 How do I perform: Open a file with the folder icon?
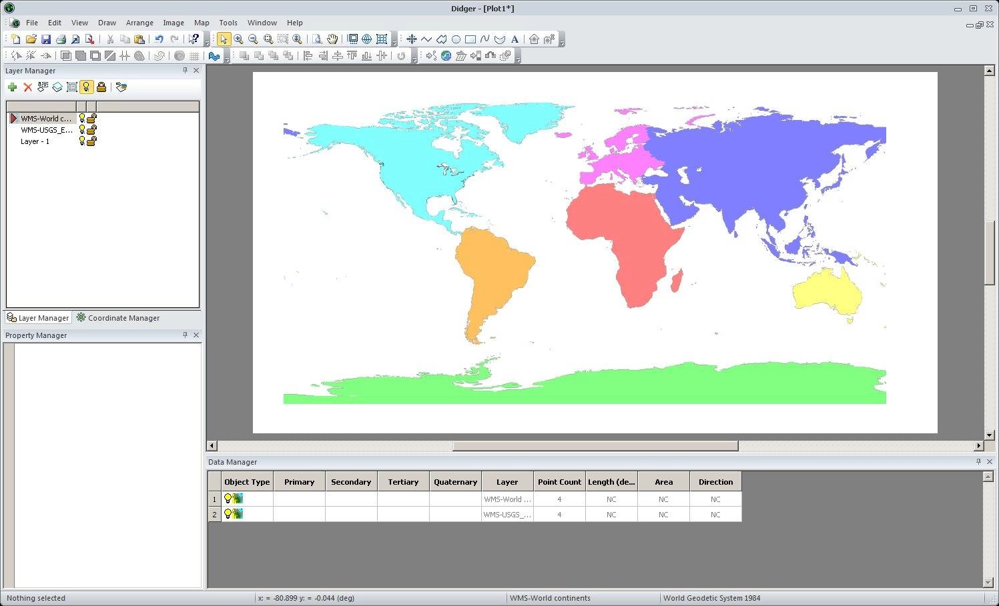[31, 39]
